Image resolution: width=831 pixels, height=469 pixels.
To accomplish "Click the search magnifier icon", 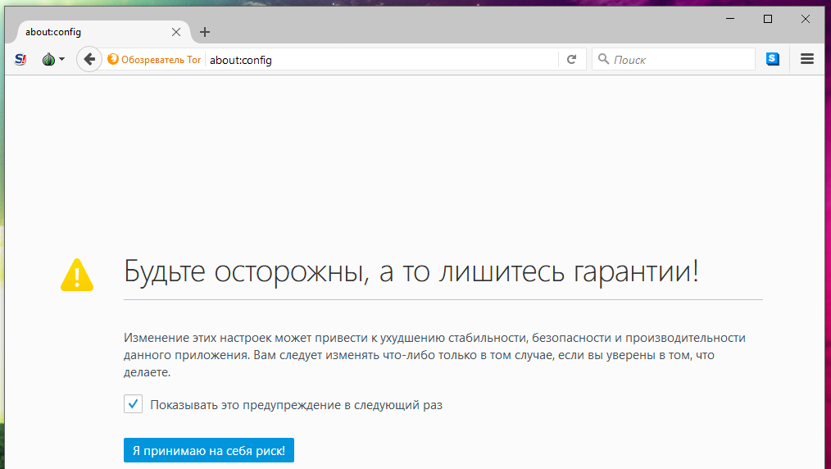I will [x=603, y=59].
